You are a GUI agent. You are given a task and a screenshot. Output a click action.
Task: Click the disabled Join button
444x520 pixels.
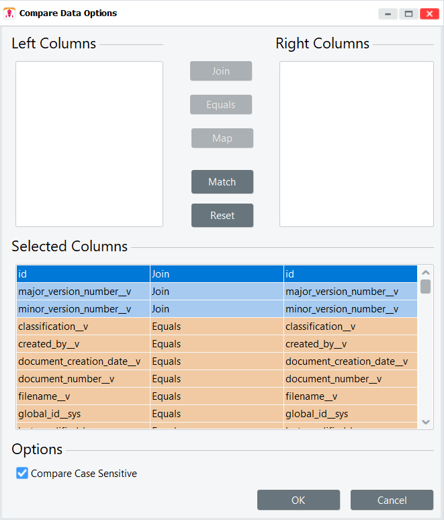tap(221, 71)
